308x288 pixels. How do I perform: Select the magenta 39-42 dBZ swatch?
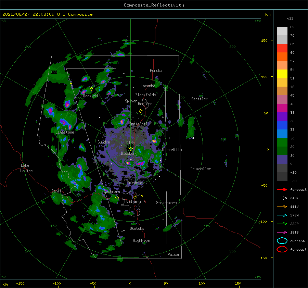[282, 108]
